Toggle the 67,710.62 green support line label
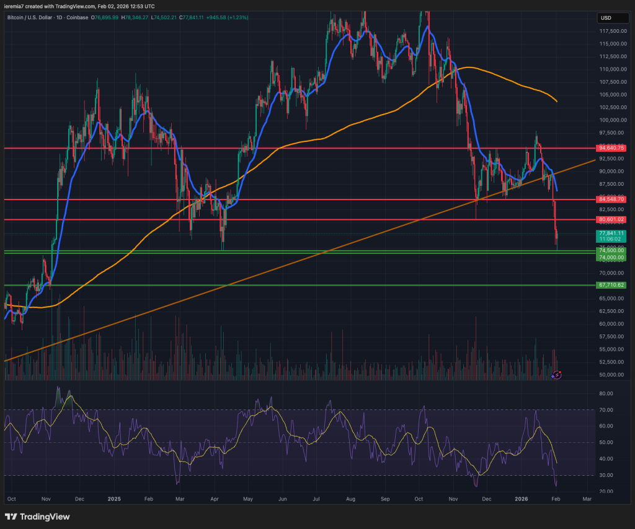Viewport: 635px width, 529px height. pos(612,285)
